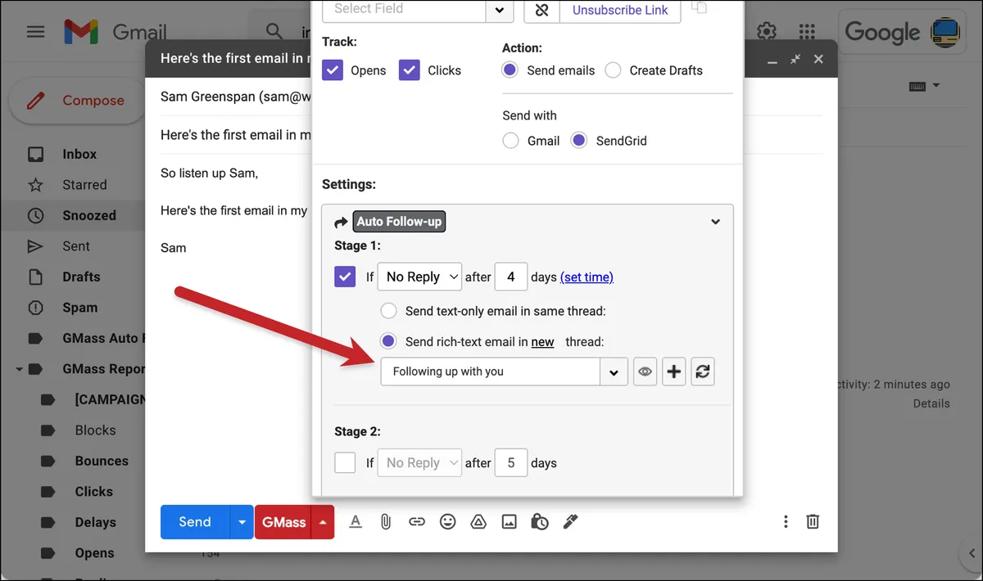The width and height of the screenshot is (983, 581).
Task: Insert files using Google Drive icon
Action: point(478,521)
